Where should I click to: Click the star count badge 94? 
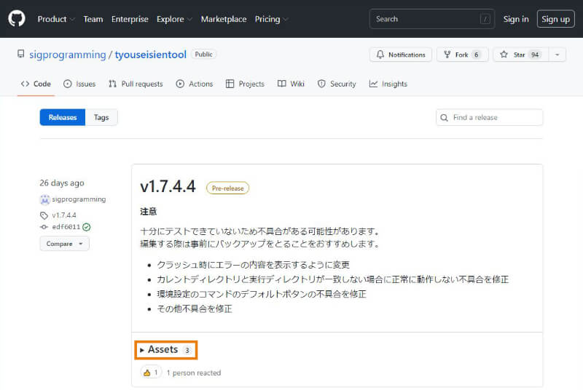coord(535,55)
